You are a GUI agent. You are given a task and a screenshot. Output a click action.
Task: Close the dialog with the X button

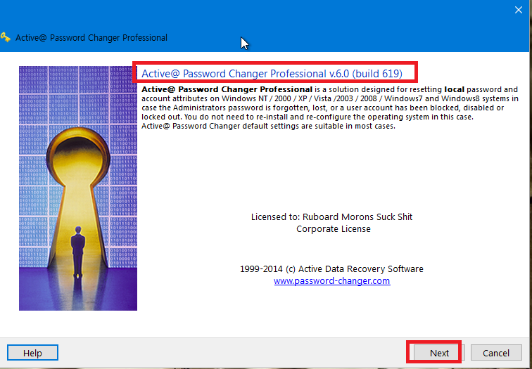(x=518, y=10)
